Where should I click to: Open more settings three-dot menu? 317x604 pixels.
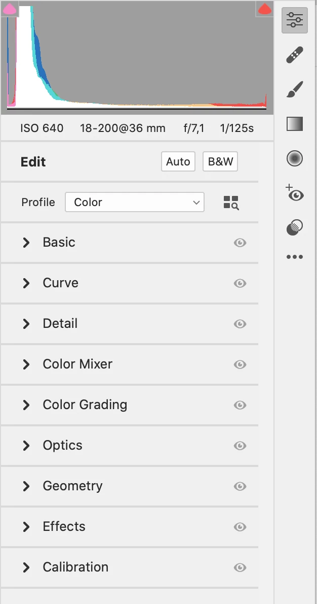(x=295, y=257)
